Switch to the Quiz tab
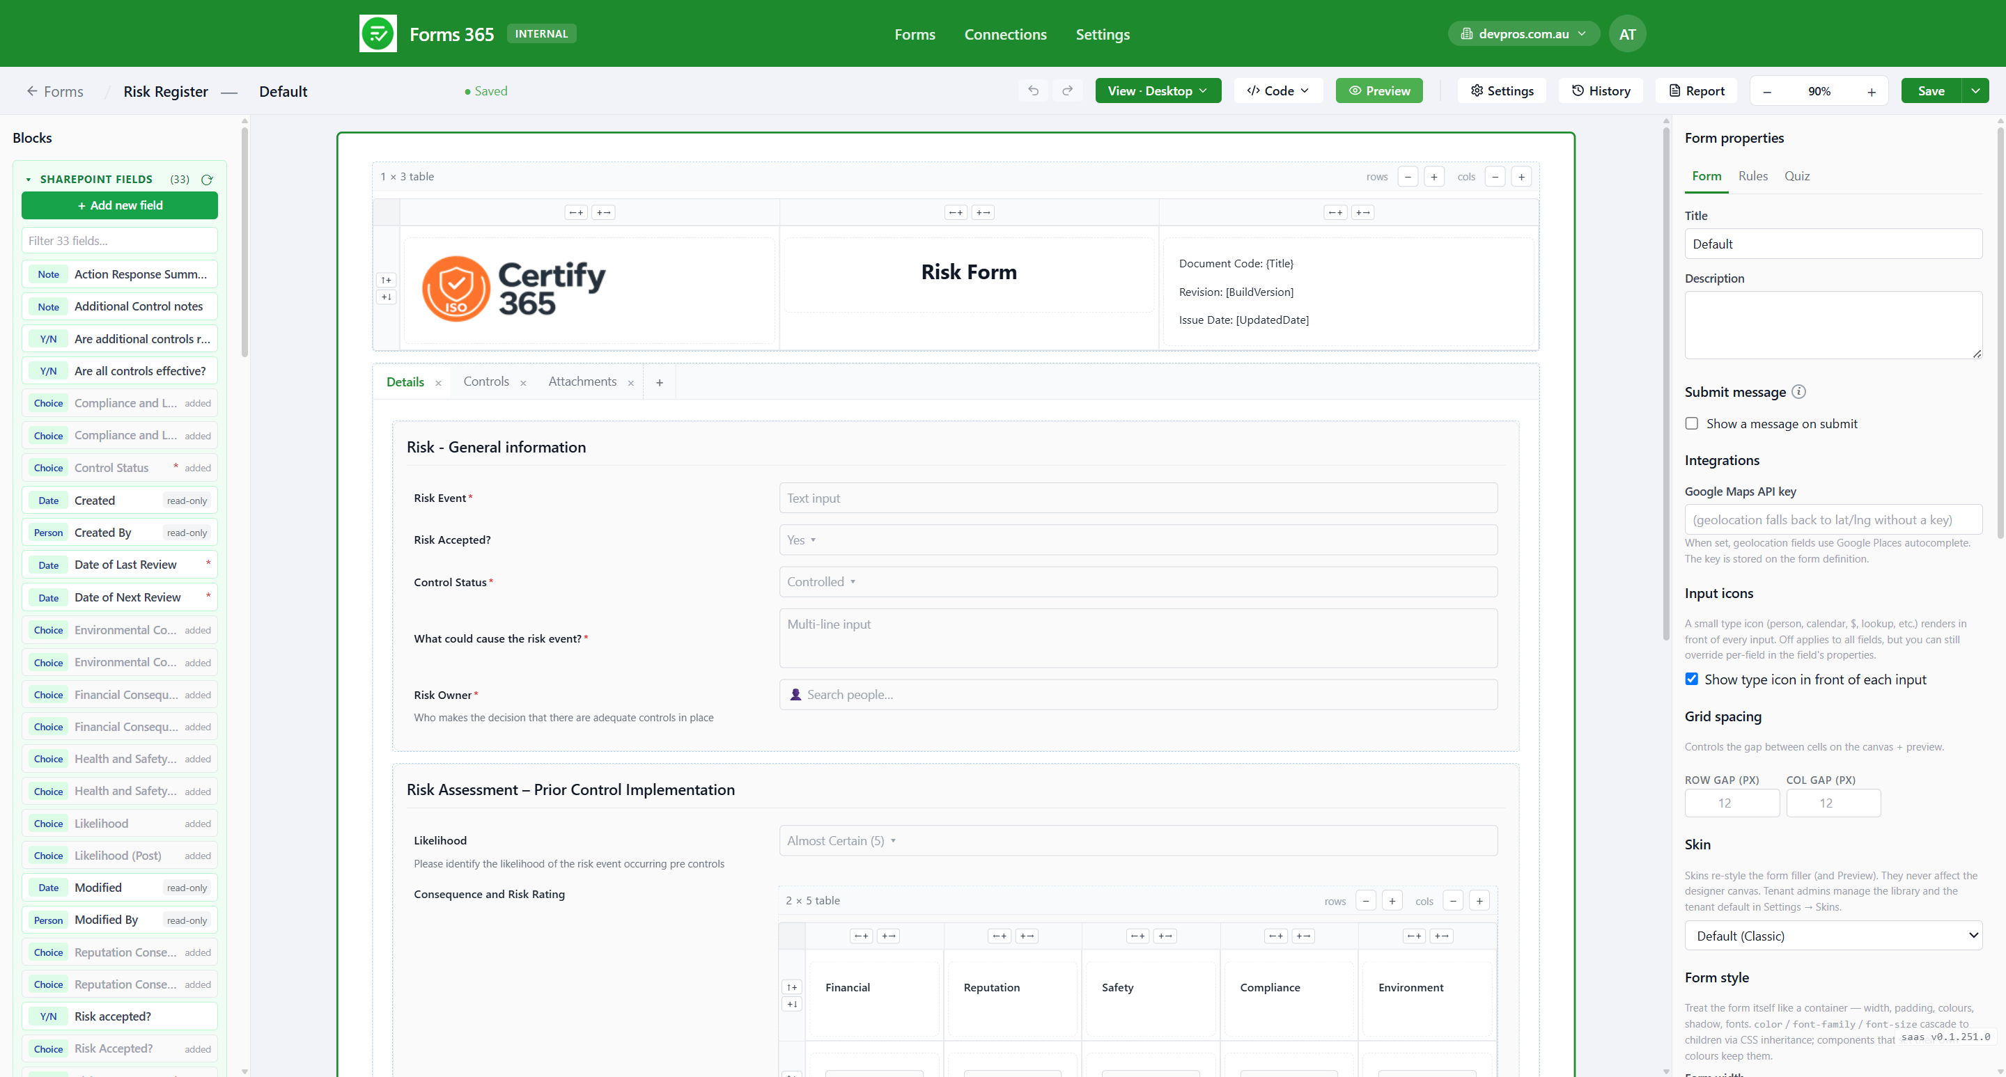Image resolution: width=2006 pixels, height=1077 pixels. pos(1796,176)
